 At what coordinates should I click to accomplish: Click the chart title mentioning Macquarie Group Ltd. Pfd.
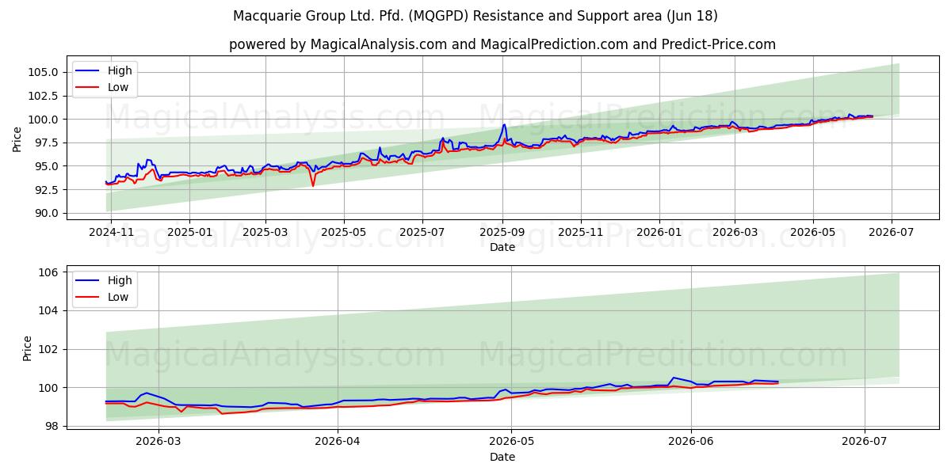click(x=475, y=16)
